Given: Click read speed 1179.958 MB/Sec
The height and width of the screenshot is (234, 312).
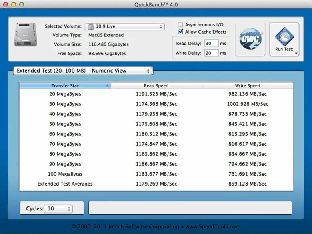Looking at the screenshot, I should (156, 114).
